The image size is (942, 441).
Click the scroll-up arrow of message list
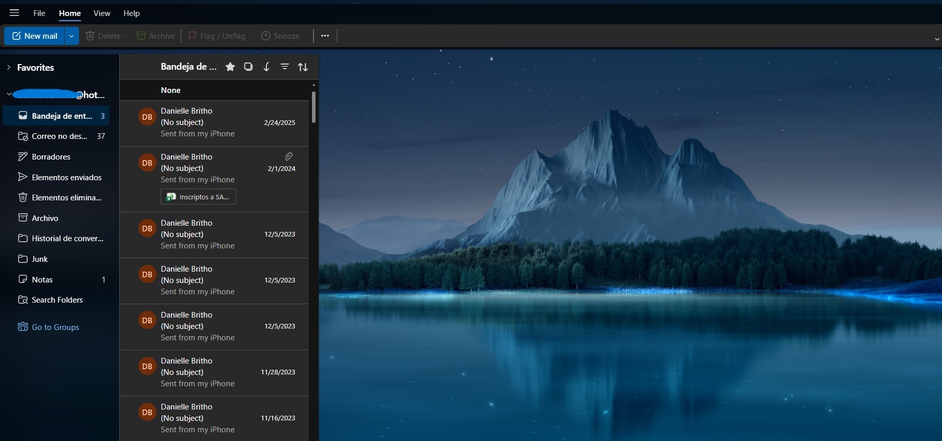click(313, 84)
